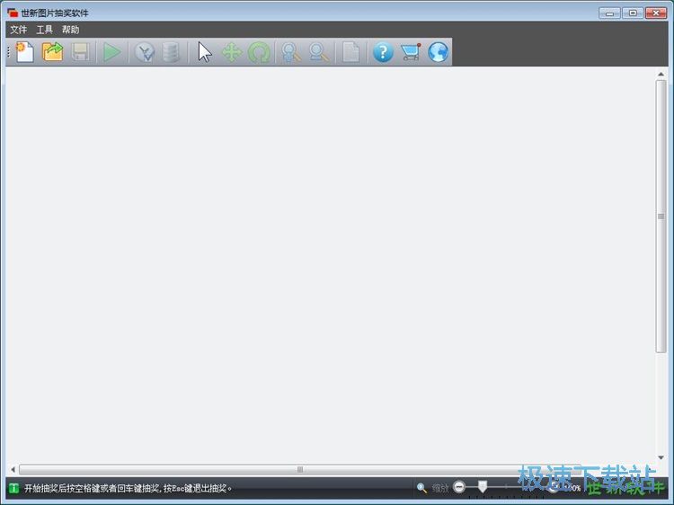
Task: Start the lottery with green play button
Action: (111, 52)
